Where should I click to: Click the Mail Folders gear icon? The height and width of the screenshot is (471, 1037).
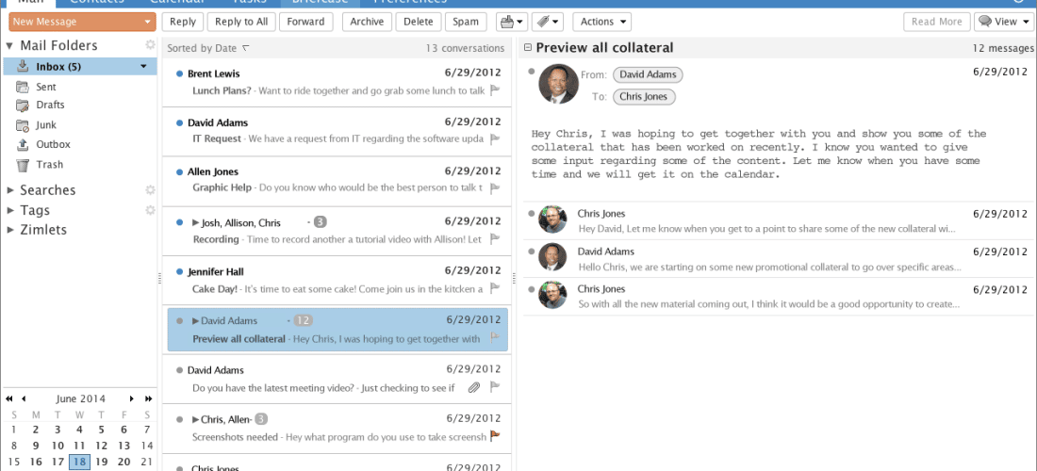click(x=150, y=45)
